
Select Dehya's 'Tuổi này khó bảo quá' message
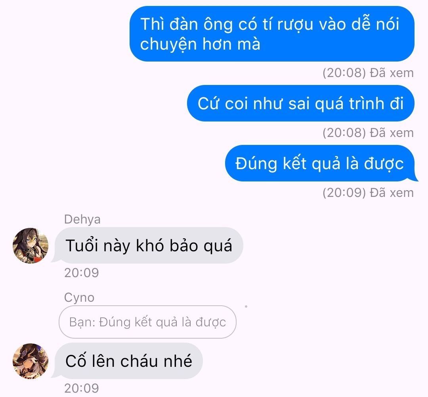click(149, 245)
